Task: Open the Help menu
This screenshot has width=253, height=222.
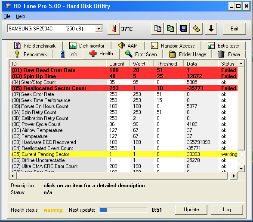Action: [21, 16]
